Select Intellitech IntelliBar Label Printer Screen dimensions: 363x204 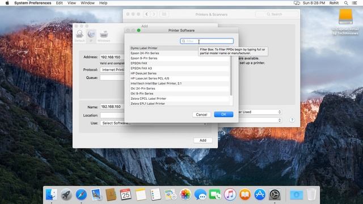pyautogui.click(x=180, y=83)
